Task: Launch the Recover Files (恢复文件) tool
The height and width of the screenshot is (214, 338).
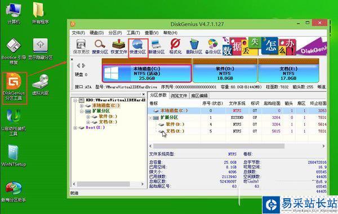Action: [118, 46]
